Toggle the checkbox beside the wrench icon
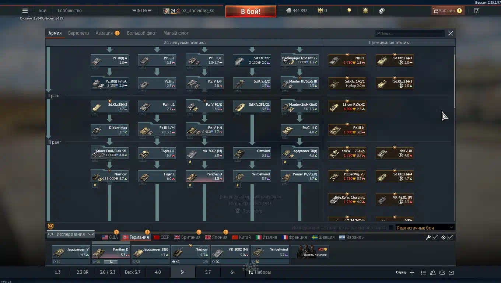The width and height of the screenshot is (501, 283). click(435, 237)
